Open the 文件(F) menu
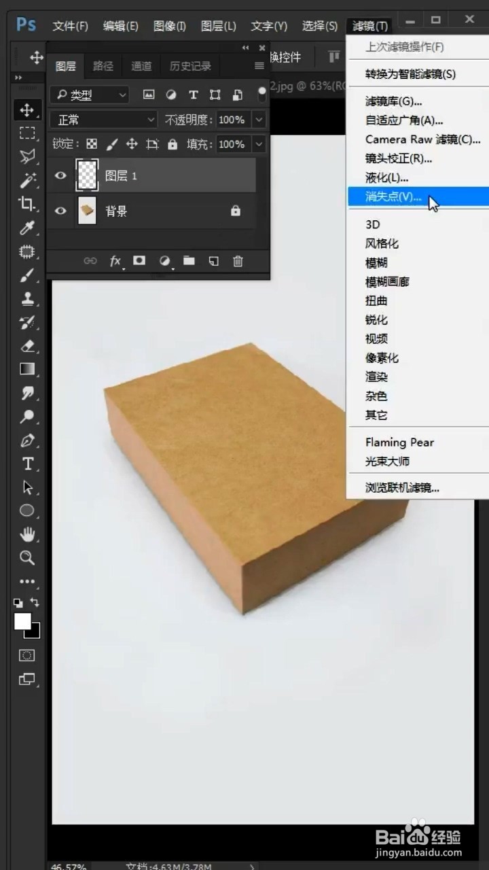The image size is (489, 870). pyautogui.click(x=71, y=26)
